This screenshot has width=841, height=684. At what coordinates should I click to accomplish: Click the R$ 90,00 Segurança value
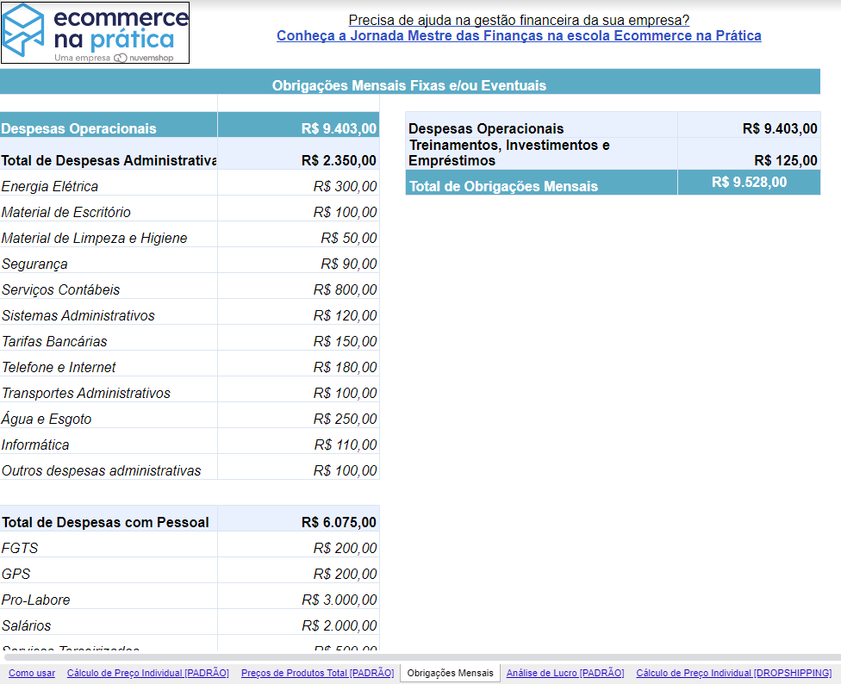click(x=298, y=260)
